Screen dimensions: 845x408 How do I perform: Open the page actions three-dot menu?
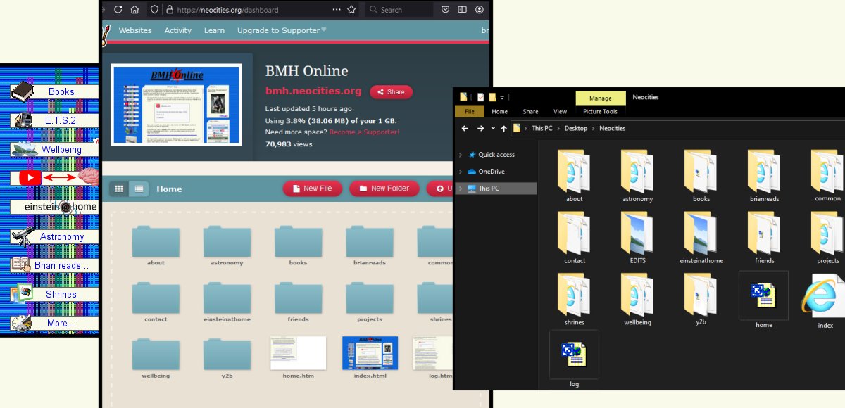(336, 10)
